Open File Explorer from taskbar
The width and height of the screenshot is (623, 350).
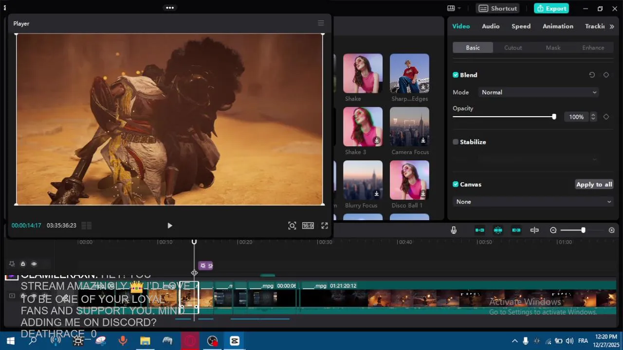[x=145, y=341]
